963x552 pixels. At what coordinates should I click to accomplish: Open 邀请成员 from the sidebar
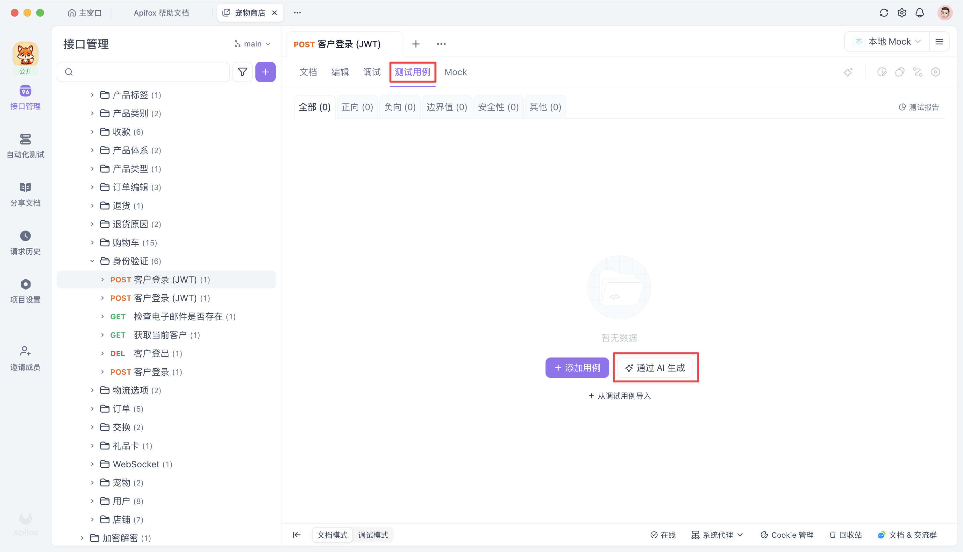click(25, 358)
